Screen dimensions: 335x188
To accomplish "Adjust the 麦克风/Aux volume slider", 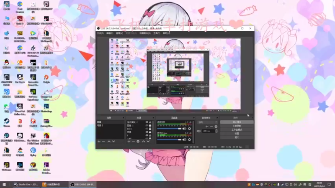I will 169,140.
